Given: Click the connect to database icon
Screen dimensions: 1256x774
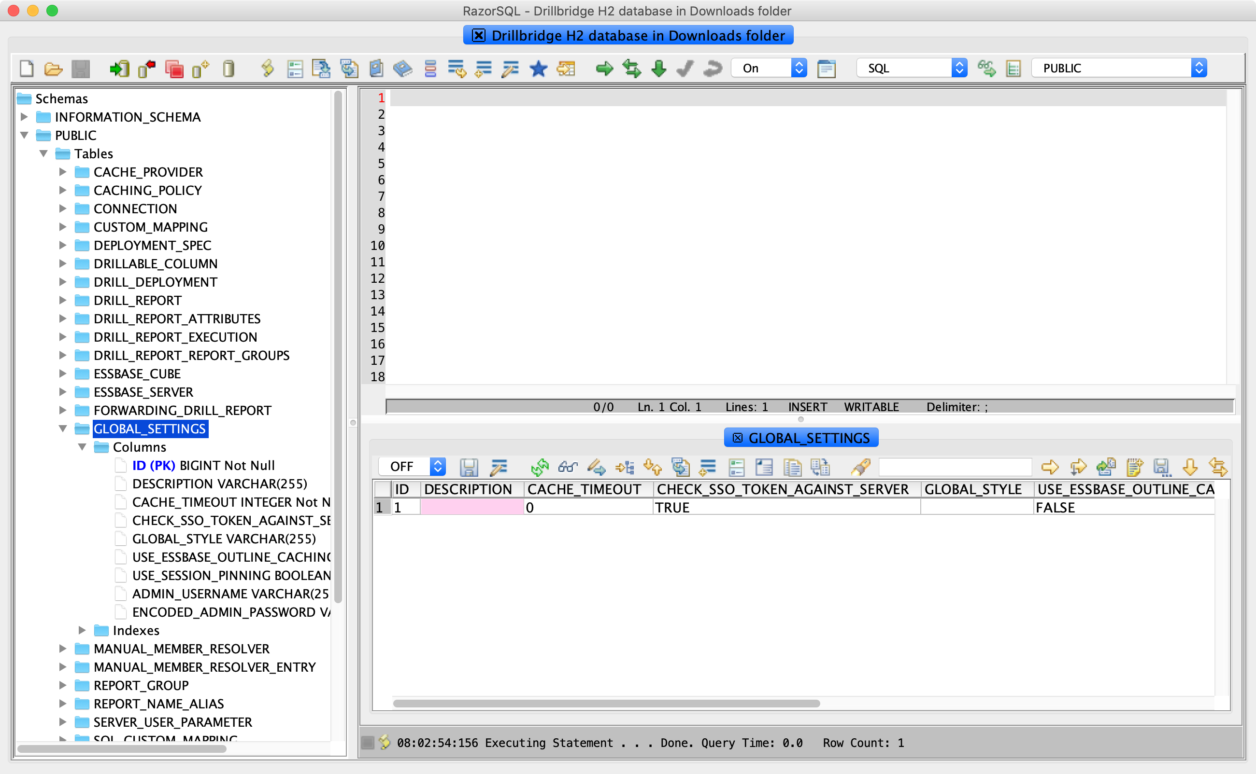Looking at the screenshot, I should tap(119, 68).
